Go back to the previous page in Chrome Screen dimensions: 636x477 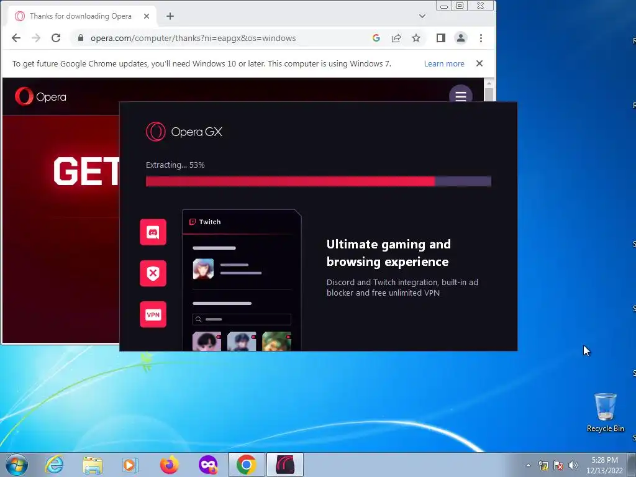pyautogui.click(x=16, y=38)
